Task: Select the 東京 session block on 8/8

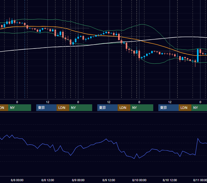Action: point(47,108)
